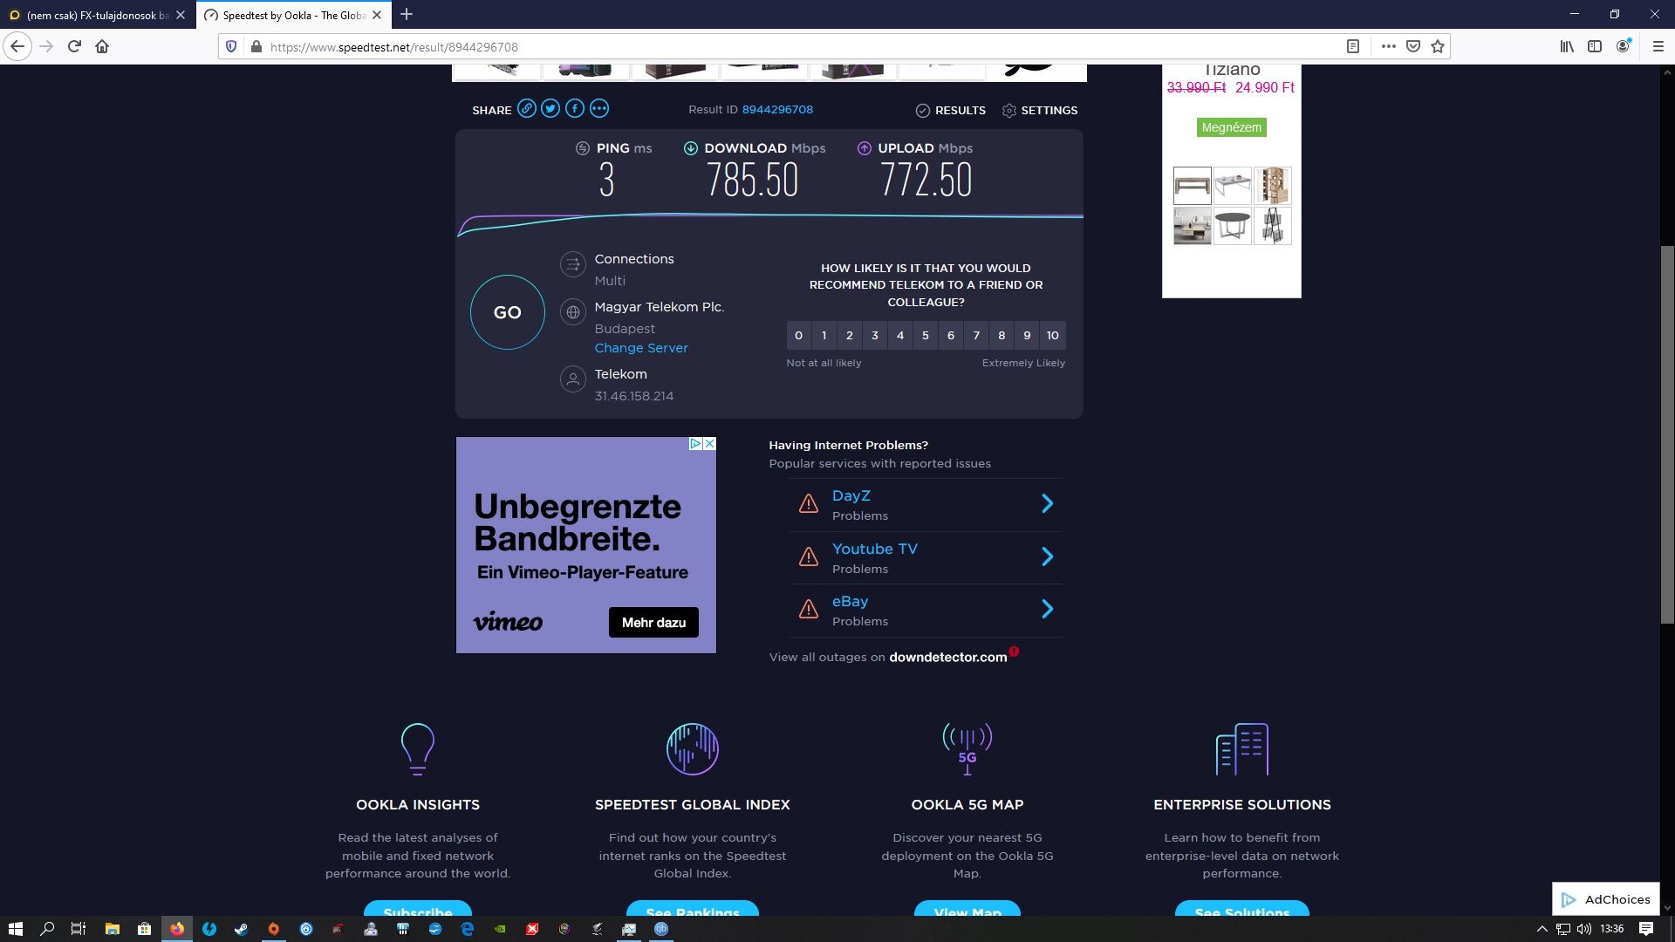Click Ookla 5G Map antenna icon

point(967,749)
